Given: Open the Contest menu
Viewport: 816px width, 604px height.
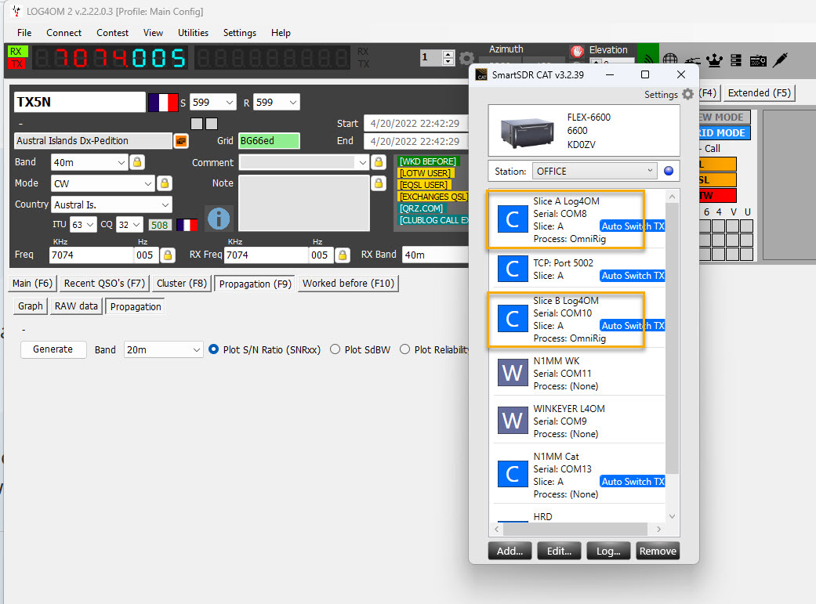Looking at the screenshot, I should (x=112, y=33).
